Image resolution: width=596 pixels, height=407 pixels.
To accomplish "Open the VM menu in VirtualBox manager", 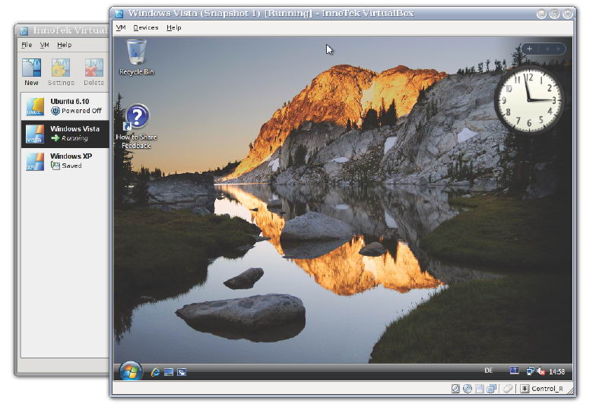I will [x=44, y=45].
